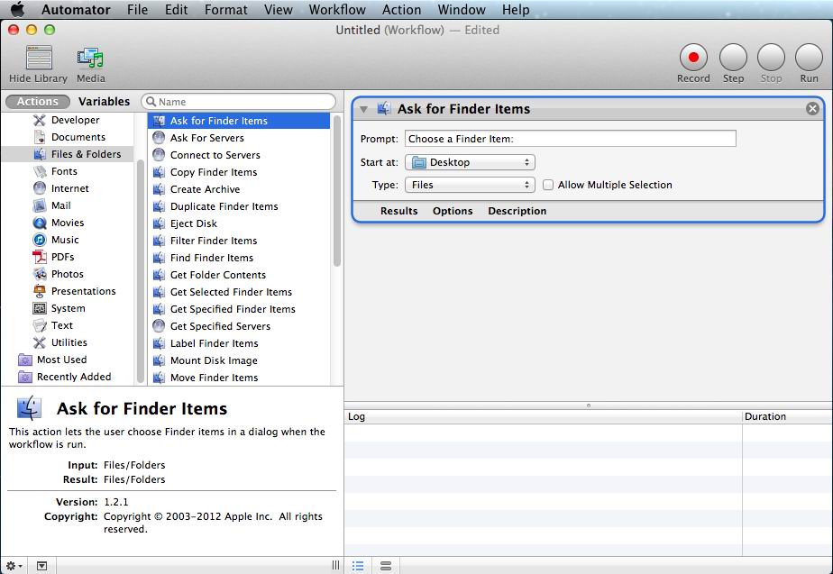
Task: Open the Type Files dropdown
Action: pos(470,185)
